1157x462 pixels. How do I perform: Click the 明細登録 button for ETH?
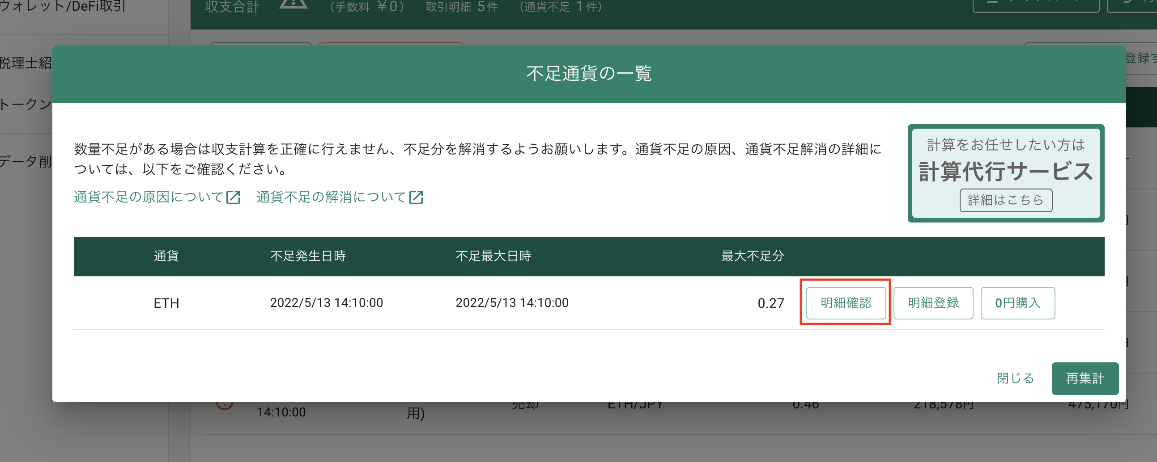pos(933,303)
